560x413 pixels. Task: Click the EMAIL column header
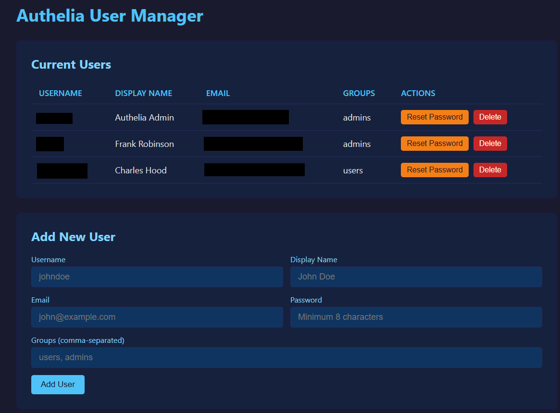218,93
